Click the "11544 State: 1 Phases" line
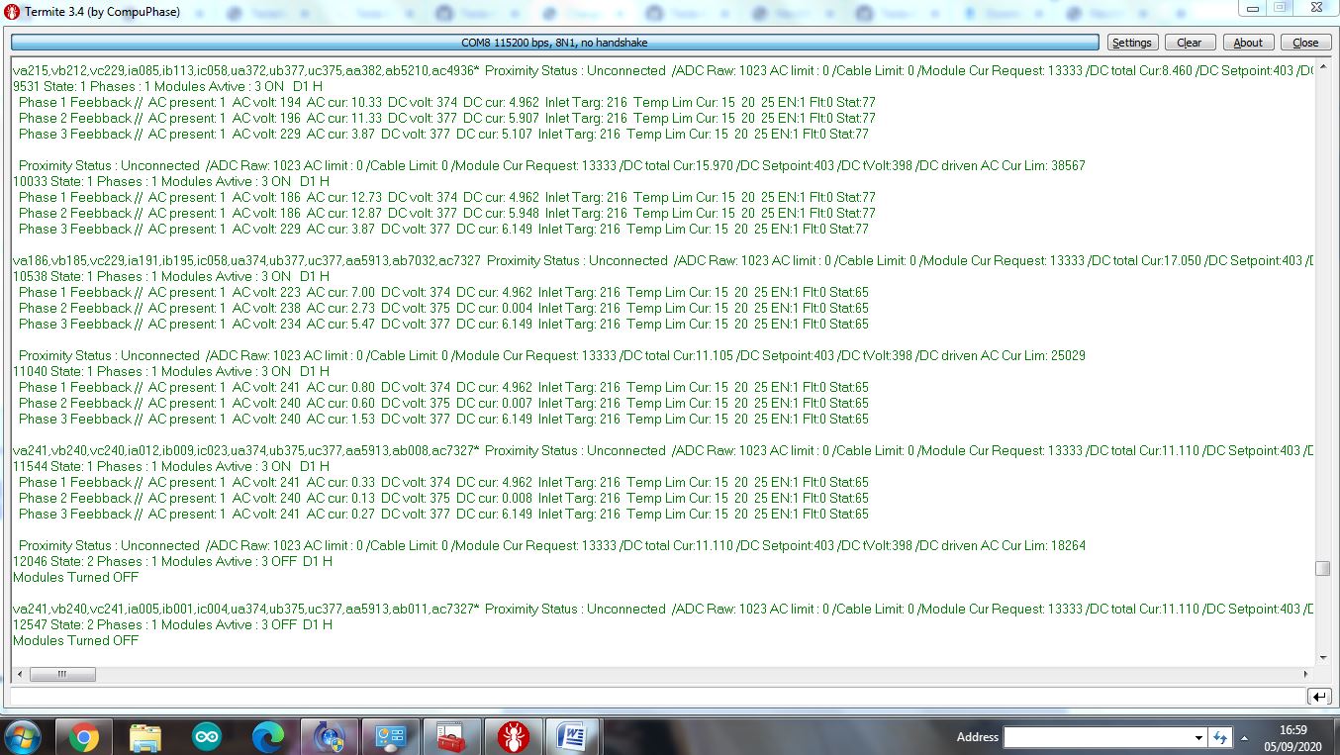This screenshot has width=1340, height=755. [171, 466]
